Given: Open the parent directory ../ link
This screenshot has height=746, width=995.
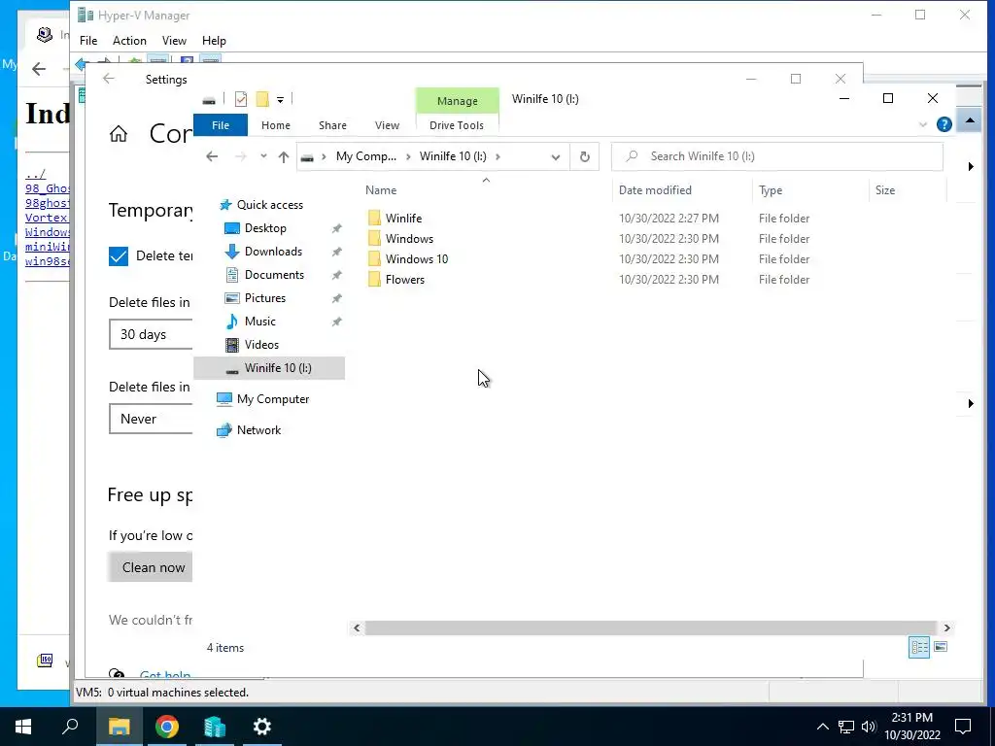Looking at the screenshot, I should [x=35, y=174].
